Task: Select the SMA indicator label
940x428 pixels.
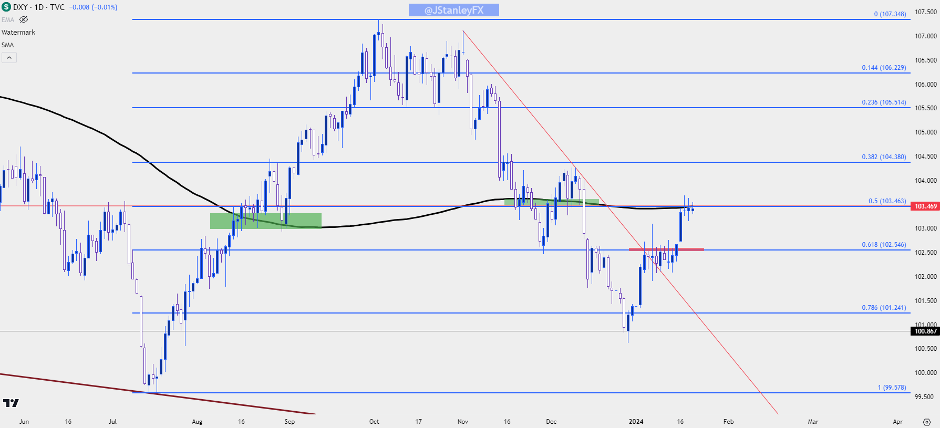Action: point(7,45)
